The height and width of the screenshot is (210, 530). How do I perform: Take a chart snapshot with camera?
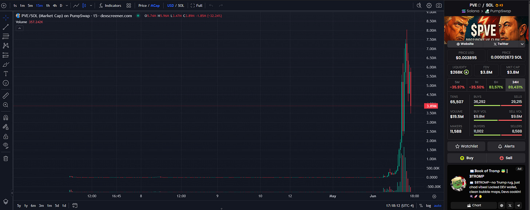pos(439,5)
